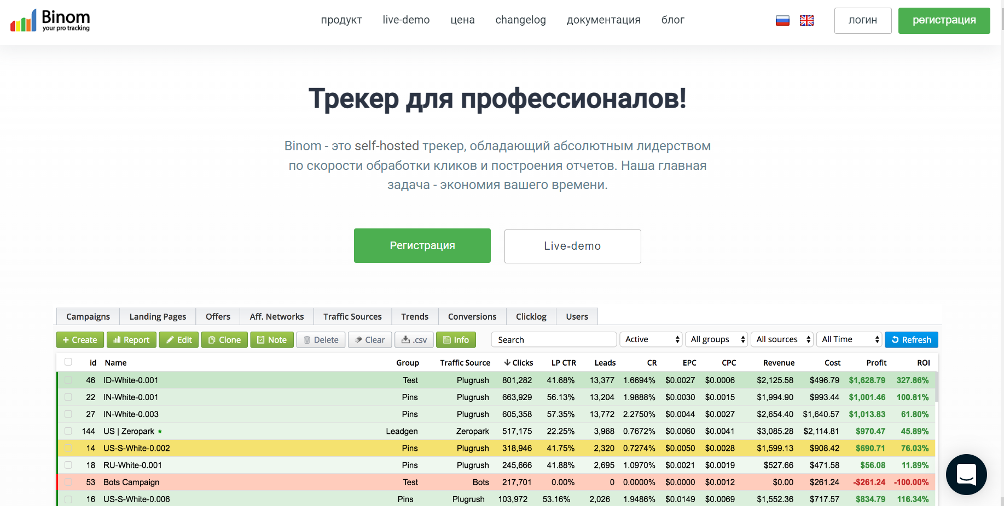
Task: Open the блог navigation link
Action: (672, 20)
